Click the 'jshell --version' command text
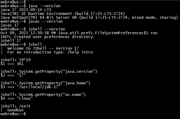The height and width of the screenshot is (119, 180). coord(47,29)
